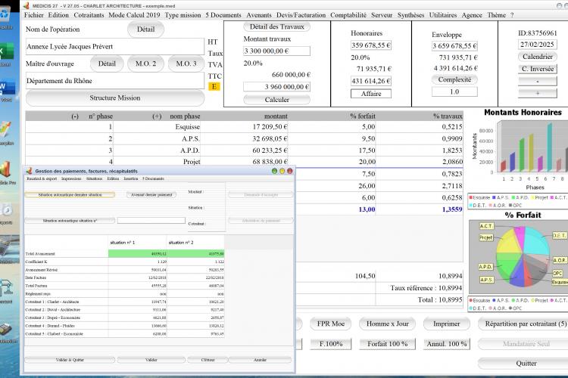
Task: Click the Affaire button under Honoraires
Action: (371, 94)
